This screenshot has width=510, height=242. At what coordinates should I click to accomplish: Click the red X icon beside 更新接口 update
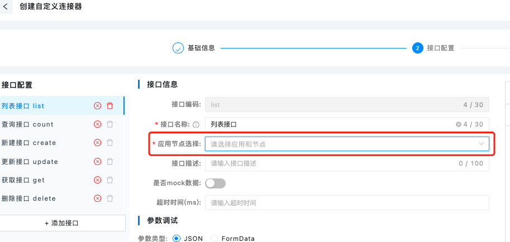point(97,162)
